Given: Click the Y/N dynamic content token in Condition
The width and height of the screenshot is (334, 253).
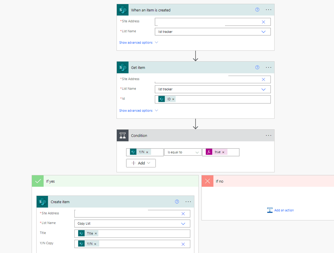Looking at the screenshot, I should click(x=141, y=152).
